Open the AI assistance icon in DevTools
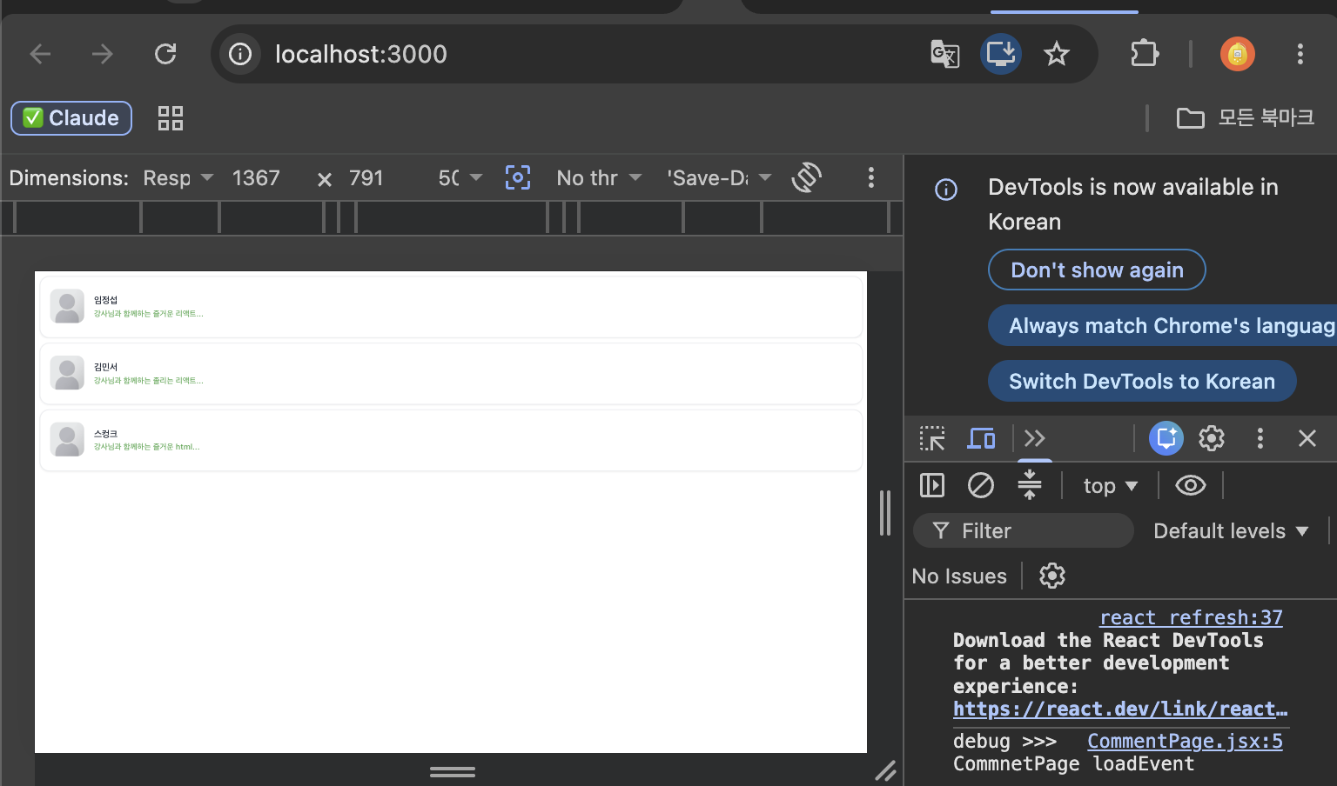The height and width of the screenshot is (786, 1337). point(1166,438)
